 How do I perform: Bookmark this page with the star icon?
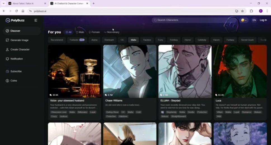coord(242,11)
